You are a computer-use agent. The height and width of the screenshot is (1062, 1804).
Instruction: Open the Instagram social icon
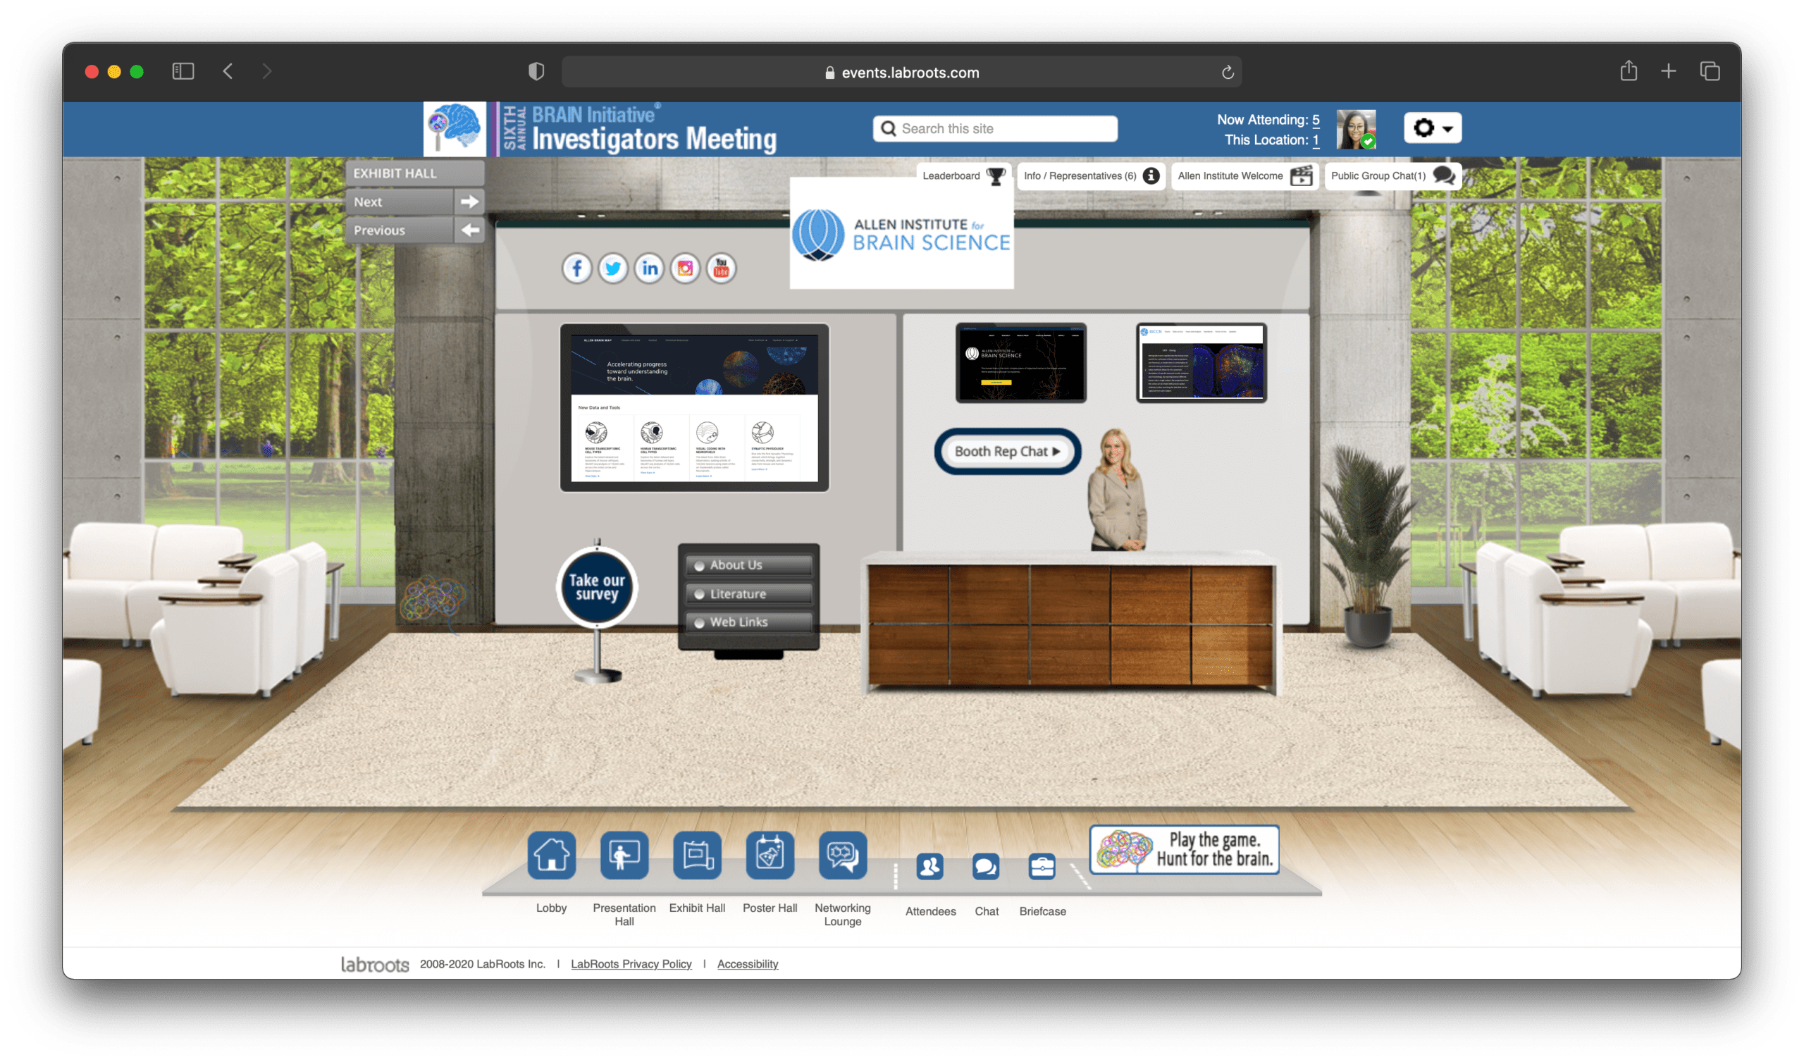click(x=685, y=268)
